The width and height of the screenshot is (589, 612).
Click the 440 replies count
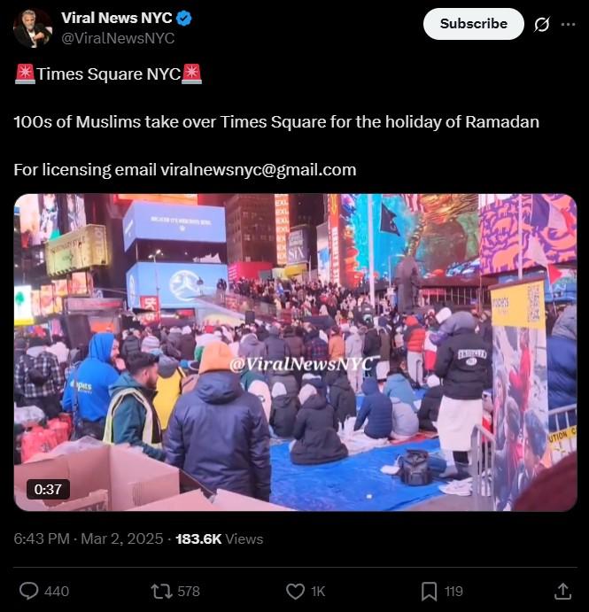pos(57,592)
